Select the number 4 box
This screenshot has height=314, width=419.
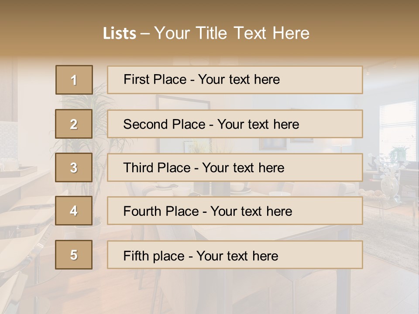coord(74,211)
